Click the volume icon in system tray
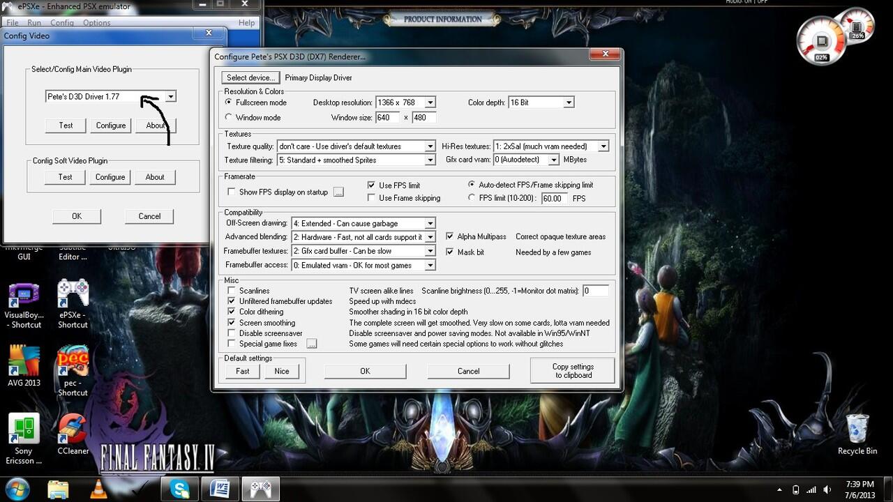The width and height of the screenshot is (893, 502). click(827, 489)
